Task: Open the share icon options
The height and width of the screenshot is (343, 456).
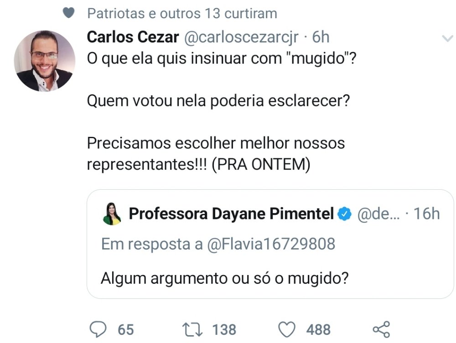Action: click(381, 329)
